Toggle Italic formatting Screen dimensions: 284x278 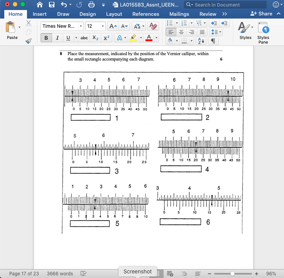(57, 38)
